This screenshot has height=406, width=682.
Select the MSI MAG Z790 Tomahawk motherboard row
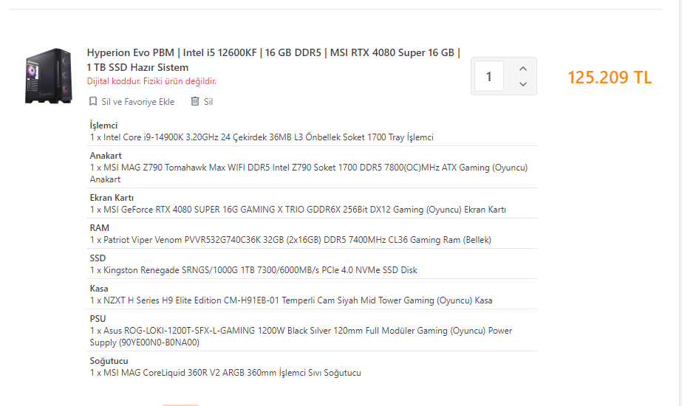pyautogui.click(x=309, y=173)
